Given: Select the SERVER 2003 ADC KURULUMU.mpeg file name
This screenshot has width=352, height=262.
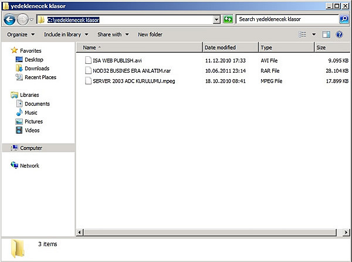Looking at the screenshot, I should click(x=134, y=81).
